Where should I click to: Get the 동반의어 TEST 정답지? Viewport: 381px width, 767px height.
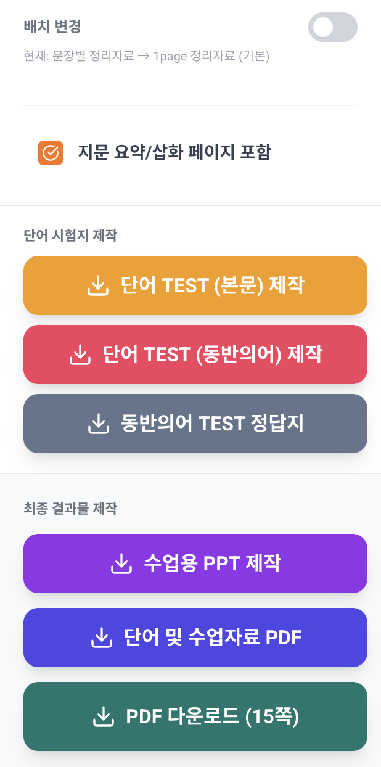click(x=195, y=424)
